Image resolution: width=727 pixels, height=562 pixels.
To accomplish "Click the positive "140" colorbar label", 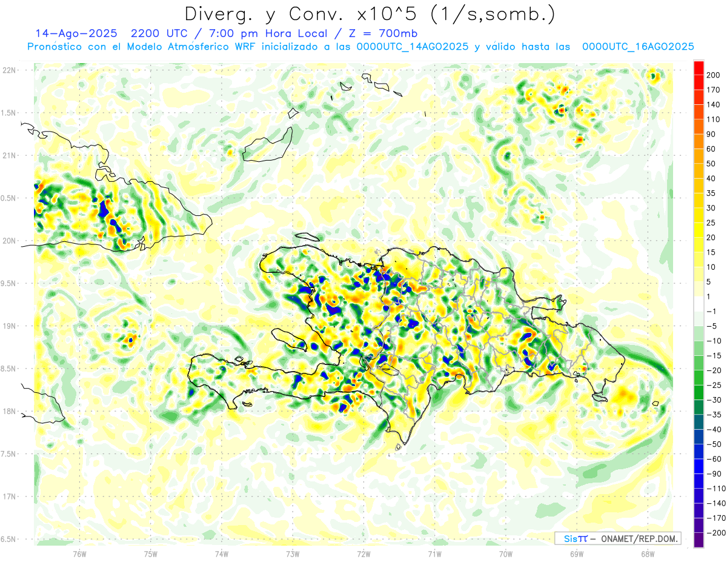I will (x=714, y=105).
